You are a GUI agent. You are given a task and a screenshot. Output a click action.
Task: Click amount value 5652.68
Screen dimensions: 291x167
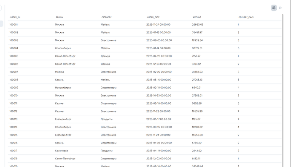[x=197, y=104]
